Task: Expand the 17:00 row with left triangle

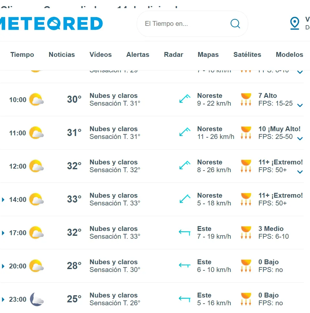Action: [x=3, y=233]
